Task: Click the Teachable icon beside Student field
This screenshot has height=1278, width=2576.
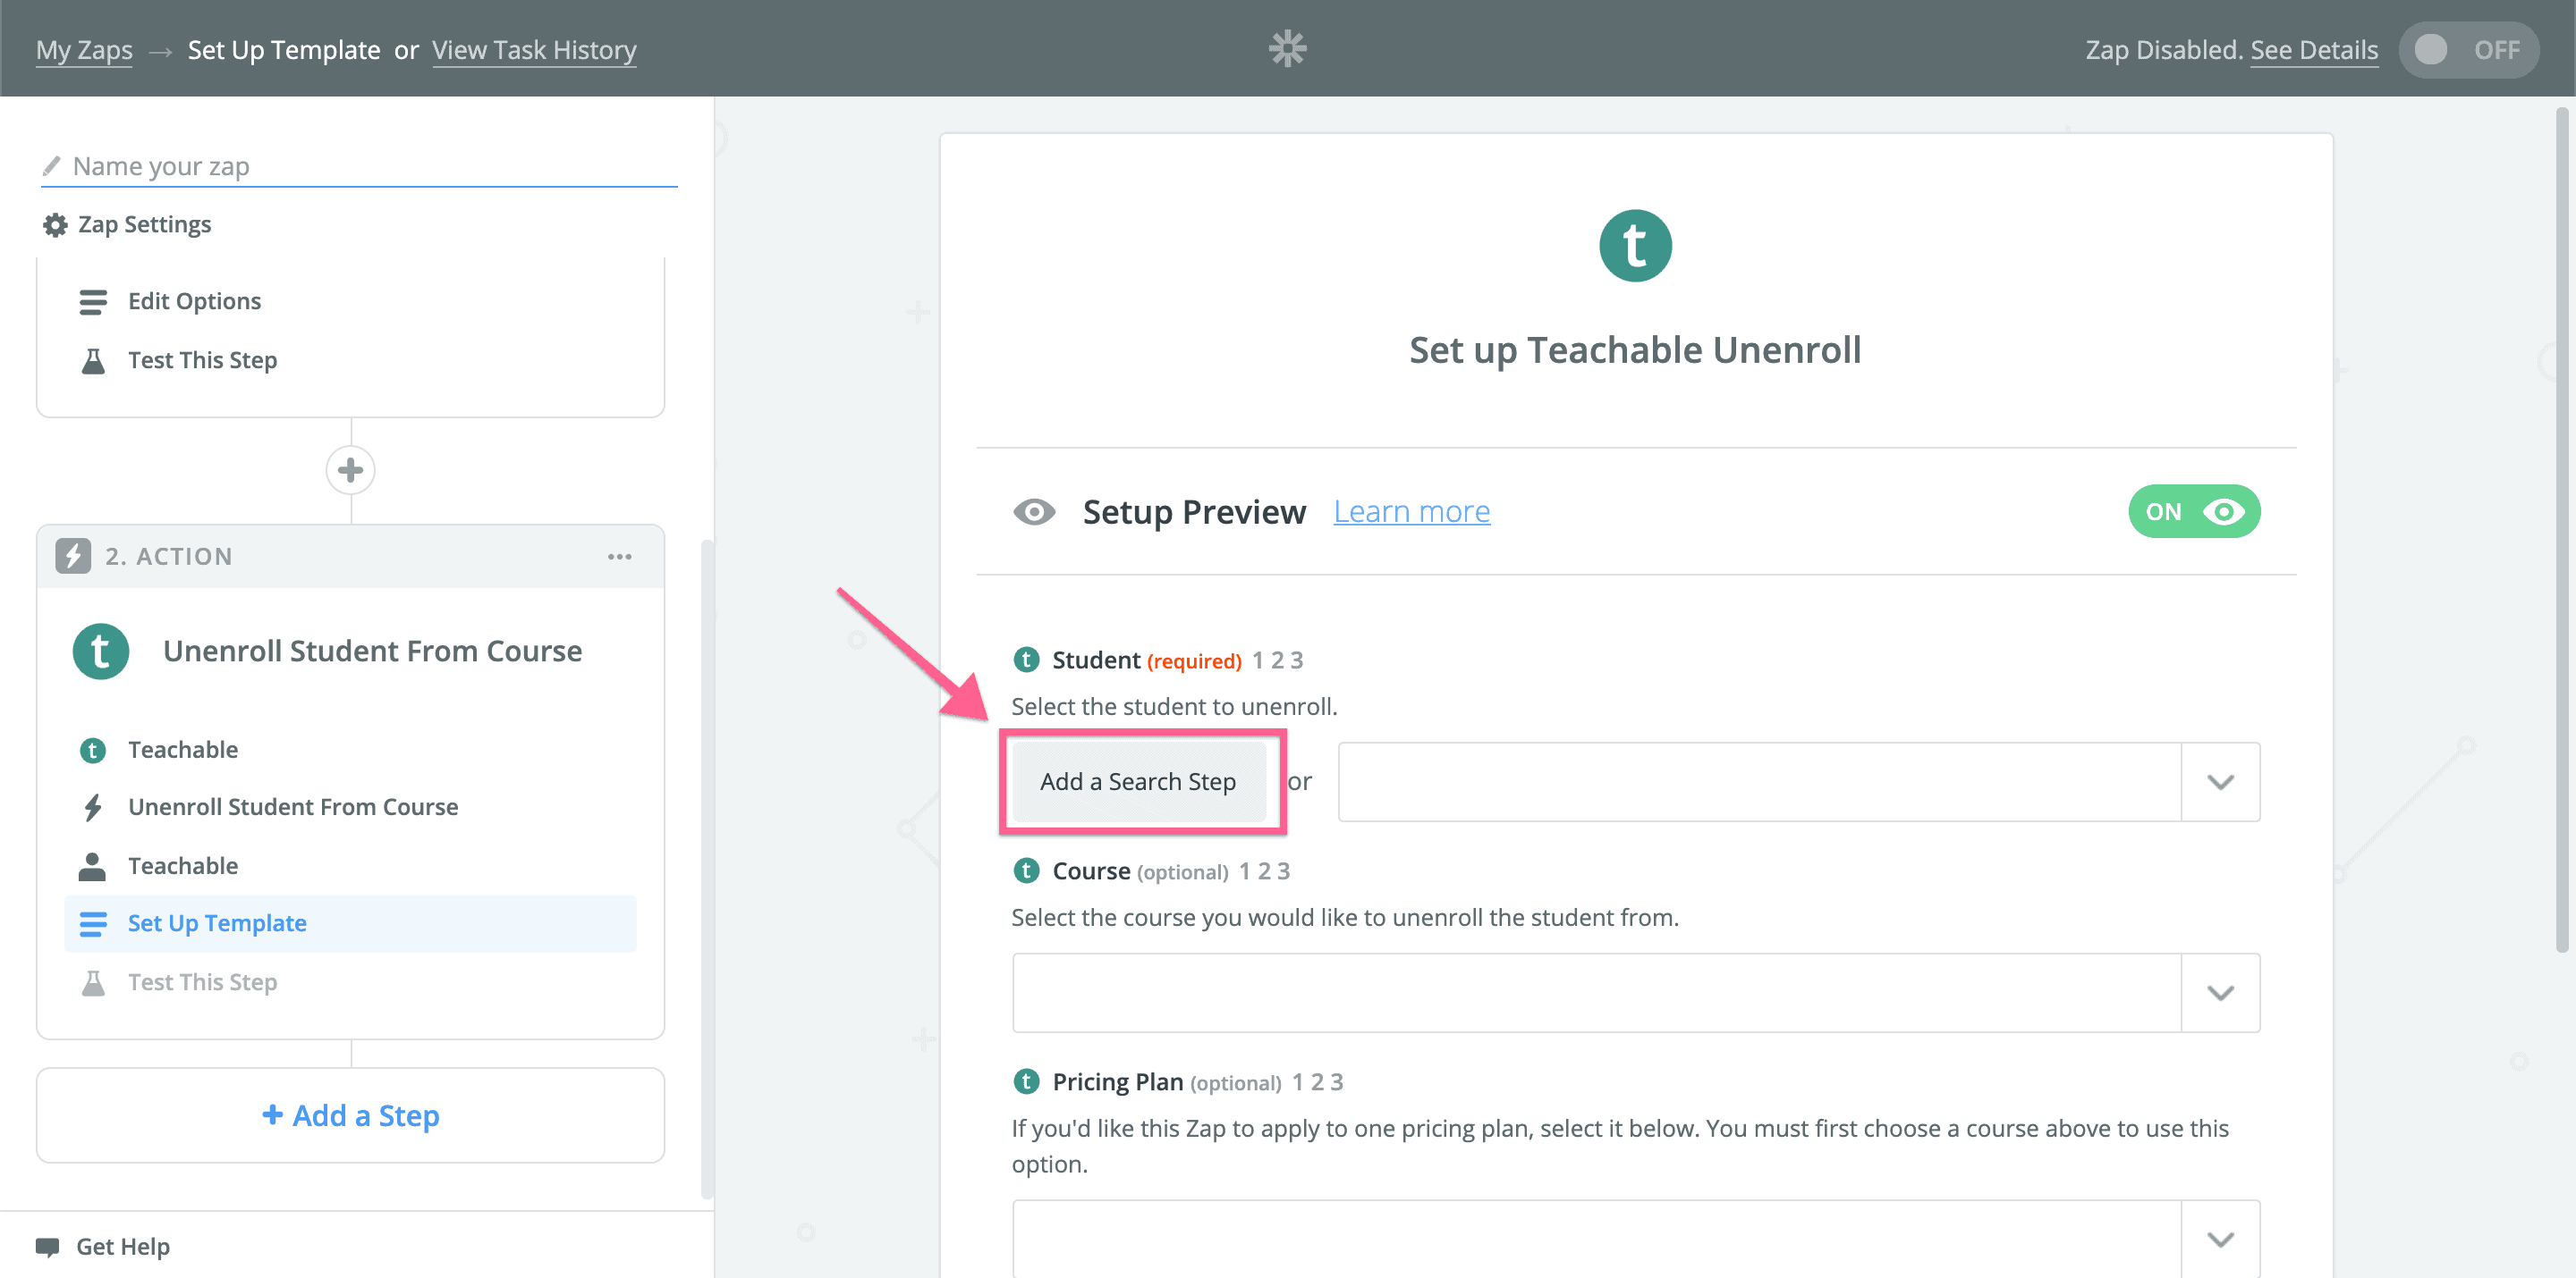Action: 1026,660
